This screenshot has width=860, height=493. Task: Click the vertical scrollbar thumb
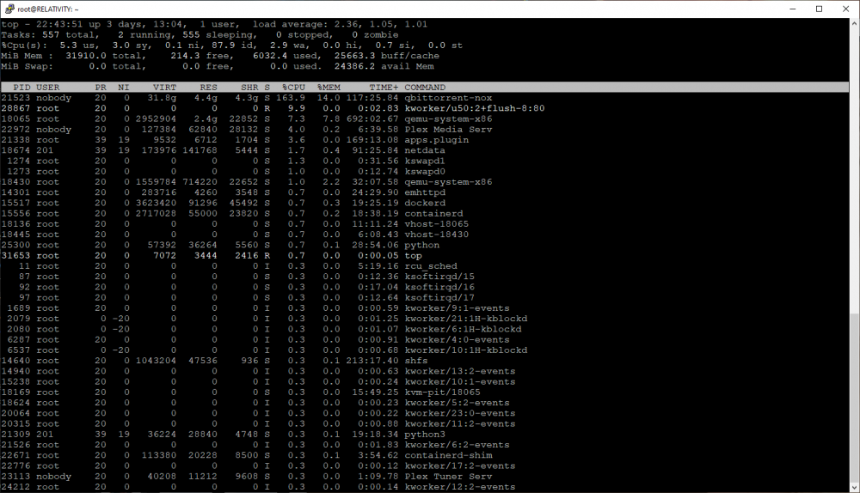pyautogui.click(x=854, y=399)
